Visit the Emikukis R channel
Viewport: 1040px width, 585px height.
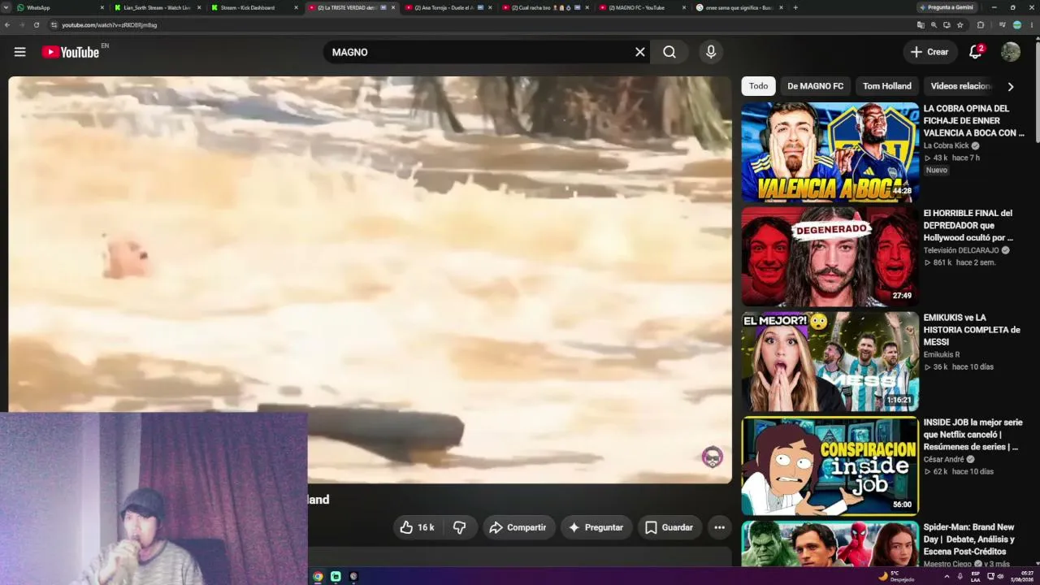(942, 354)
